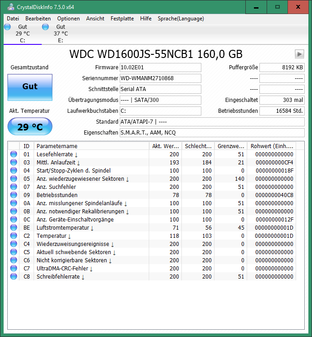Select raw value 00000000018F of Start/Stopp-Zyklen
The image size is (312, 337).
(x=274, y=171)
